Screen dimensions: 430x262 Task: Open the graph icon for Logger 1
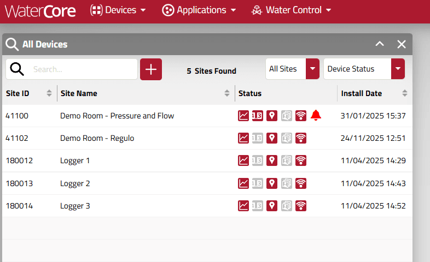click(x=243, y=160)
